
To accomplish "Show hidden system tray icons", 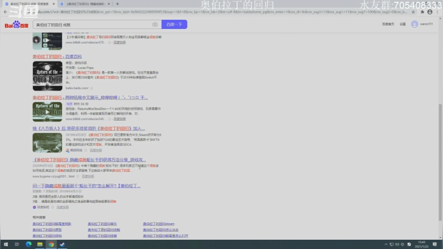I will click(x=386, y=244).
